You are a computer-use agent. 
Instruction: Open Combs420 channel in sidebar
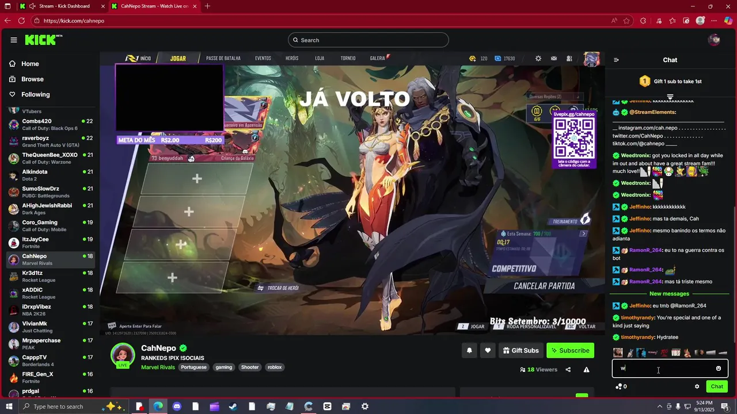click(x=50, y=125)
